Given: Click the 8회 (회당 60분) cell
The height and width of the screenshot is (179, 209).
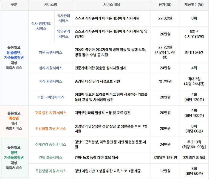Looking at the screenshot, I should coord(194,129).
